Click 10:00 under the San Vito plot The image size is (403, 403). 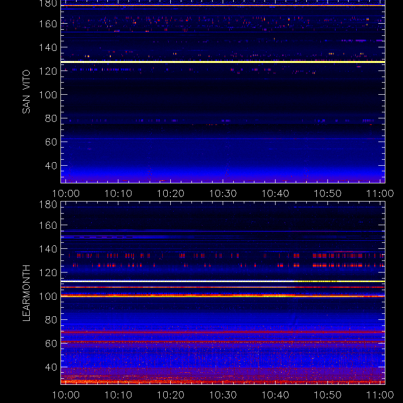pos(66,193)
